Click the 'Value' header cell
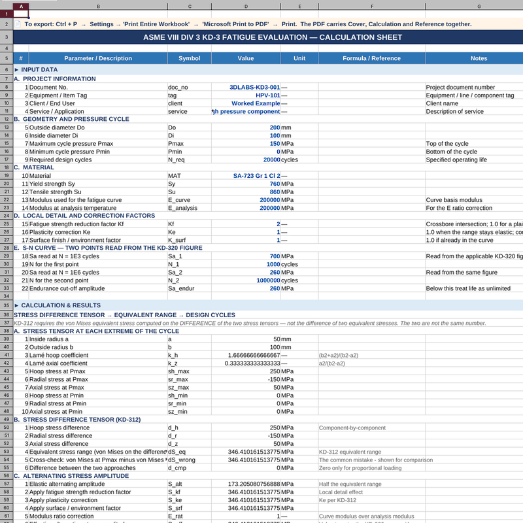 coord(246,58)
